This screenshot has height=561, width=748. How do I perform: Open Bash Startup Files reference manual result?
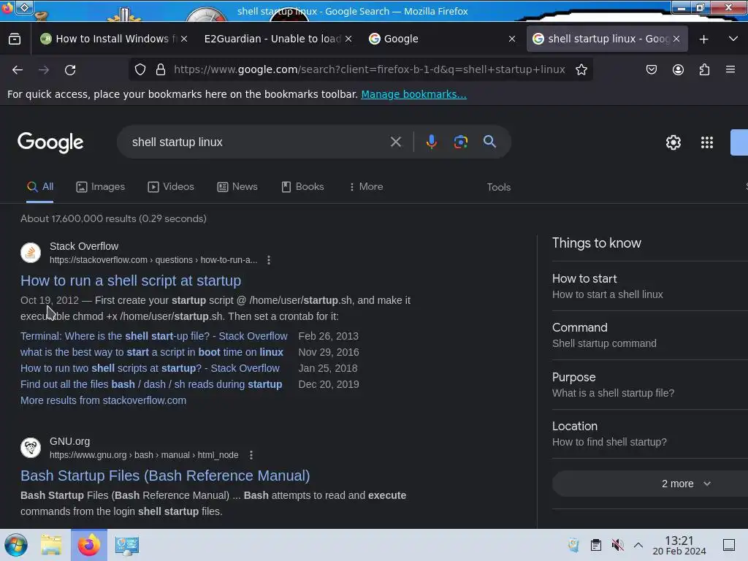(165, 476)
